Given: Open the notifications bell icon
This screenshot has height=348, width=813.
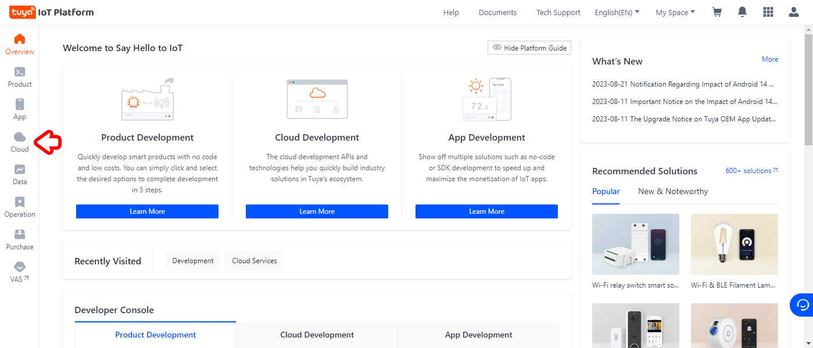Looking at the screenshot, I should pos(742,12).
